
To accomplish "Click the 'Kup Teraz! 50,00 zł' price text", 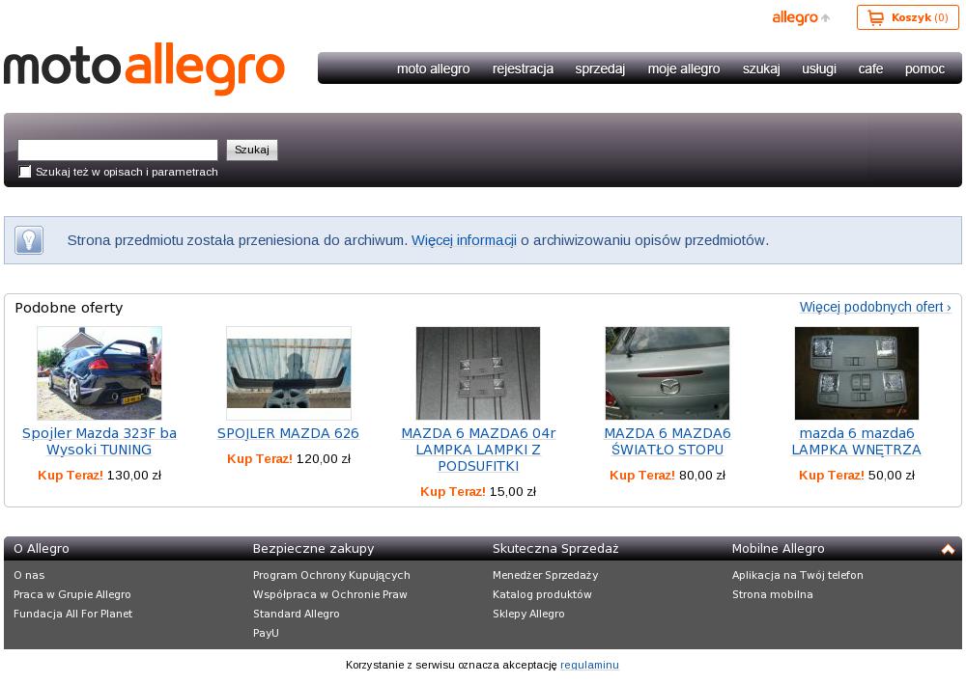I will pyautogui.click(x=856, y=475).
